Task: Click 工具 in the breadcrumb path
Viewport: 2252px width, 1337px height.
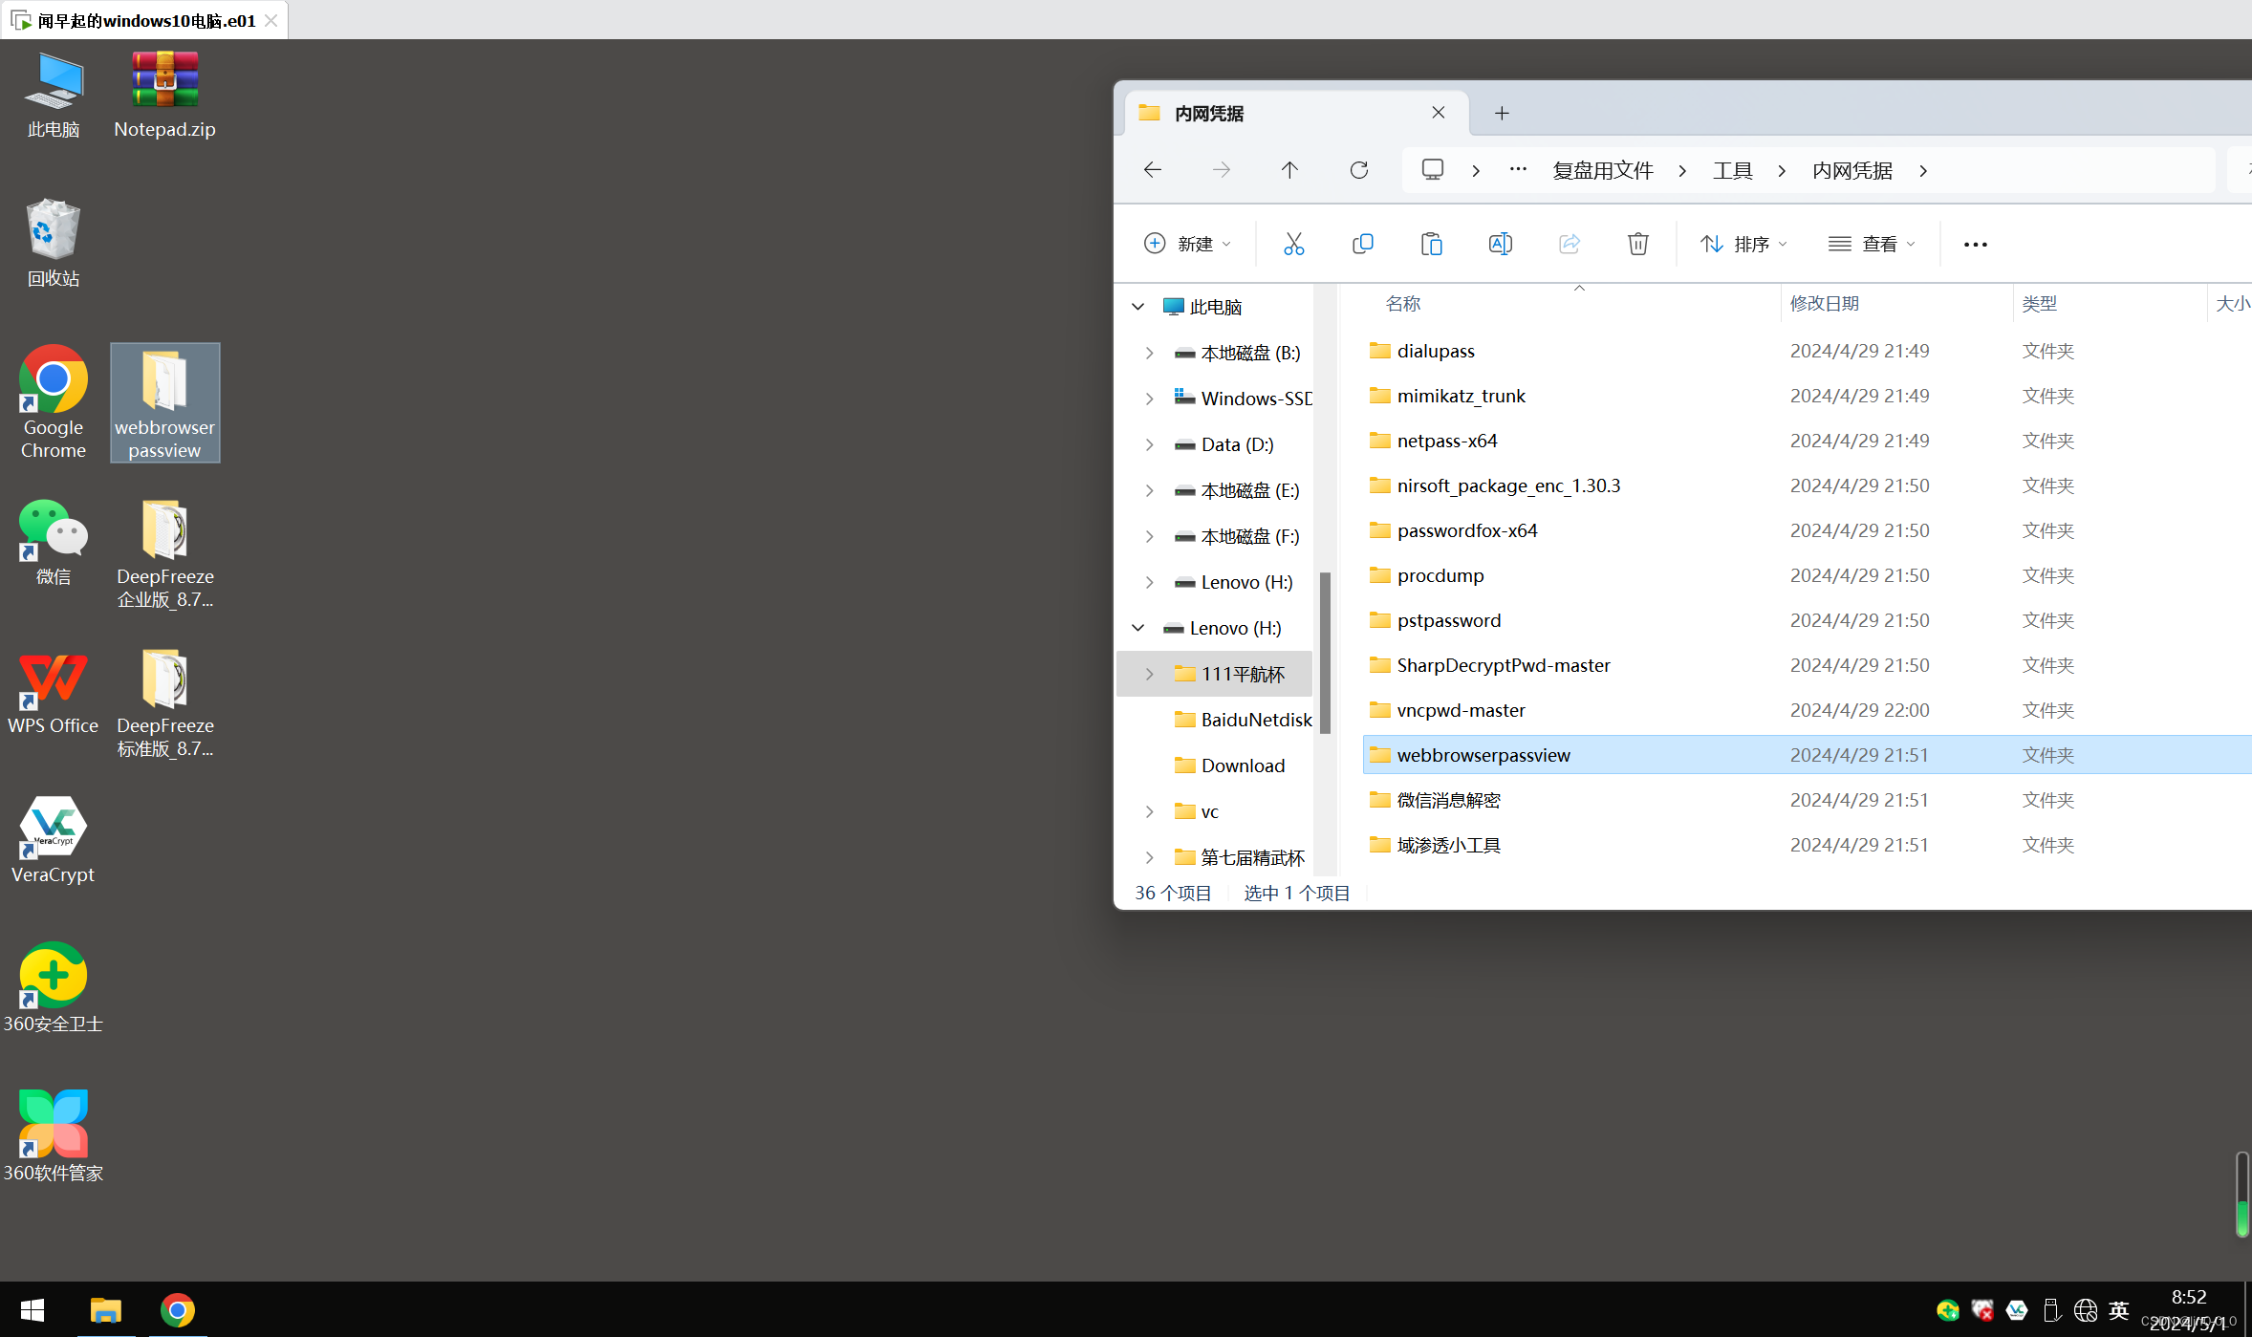Action: pos(1732,170)
